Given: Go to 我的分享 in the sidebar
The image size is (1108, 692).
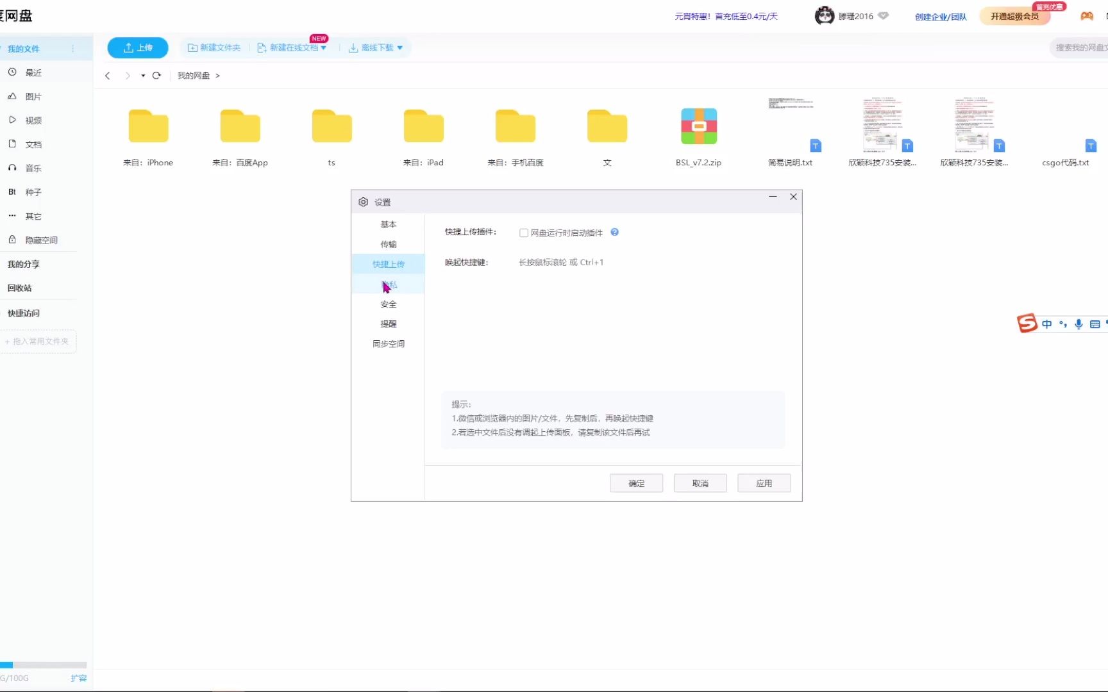Looking at the screenshot, I should click(x=24, y=264).
